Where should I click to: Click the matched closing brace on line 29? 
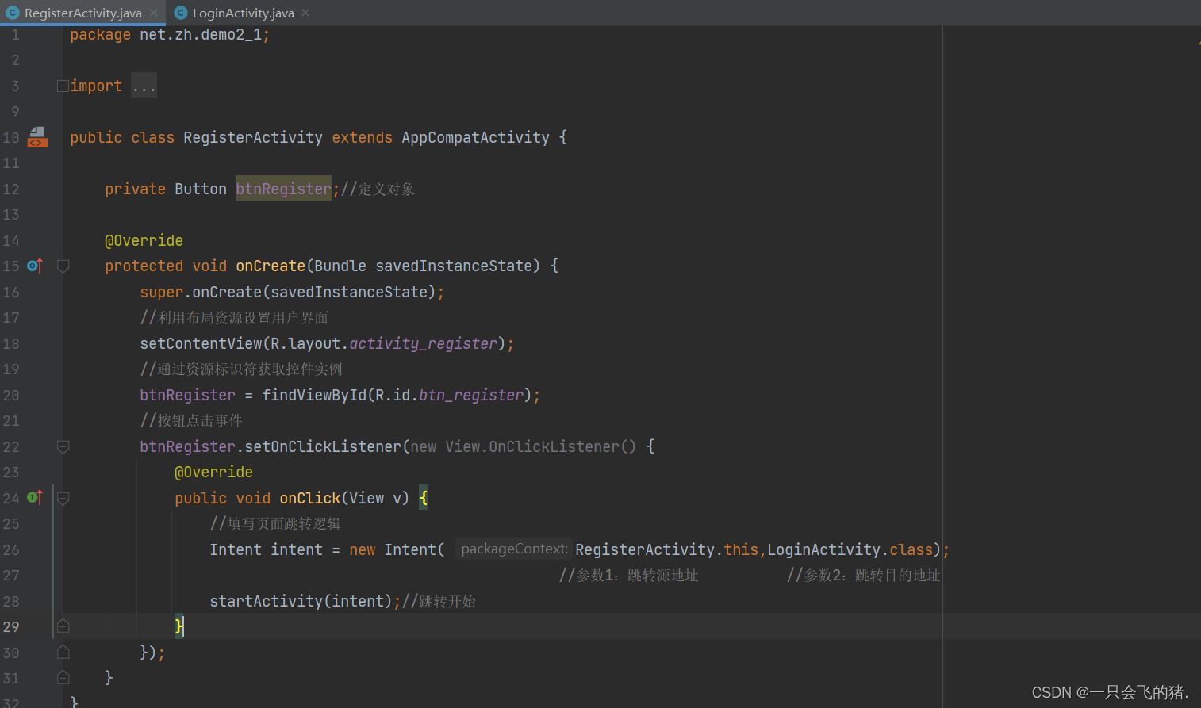pos(179,626)
